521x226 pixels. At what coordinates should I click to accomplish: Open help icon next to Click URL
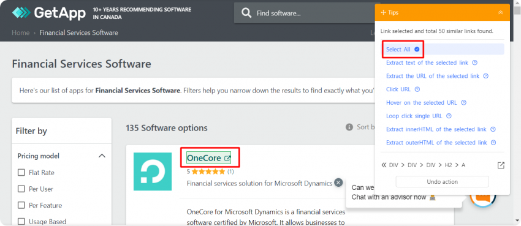coord(417,89)
